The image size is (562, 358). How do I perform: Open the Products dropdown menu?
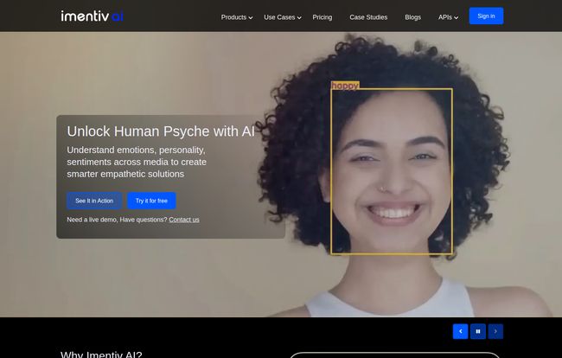coord(237,17)
